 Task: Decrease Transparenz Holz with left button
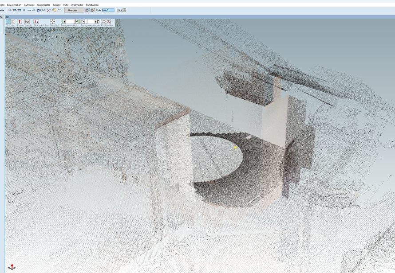pos(63,21)
